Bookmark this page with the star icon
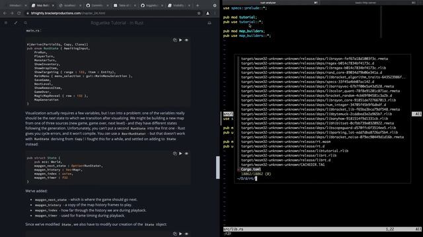The height and width of the screenshot is (237, 423). [199, 13]
